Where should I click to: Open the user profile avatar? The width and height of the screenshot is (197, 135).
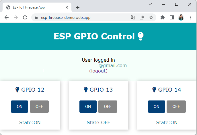[181, 17]
